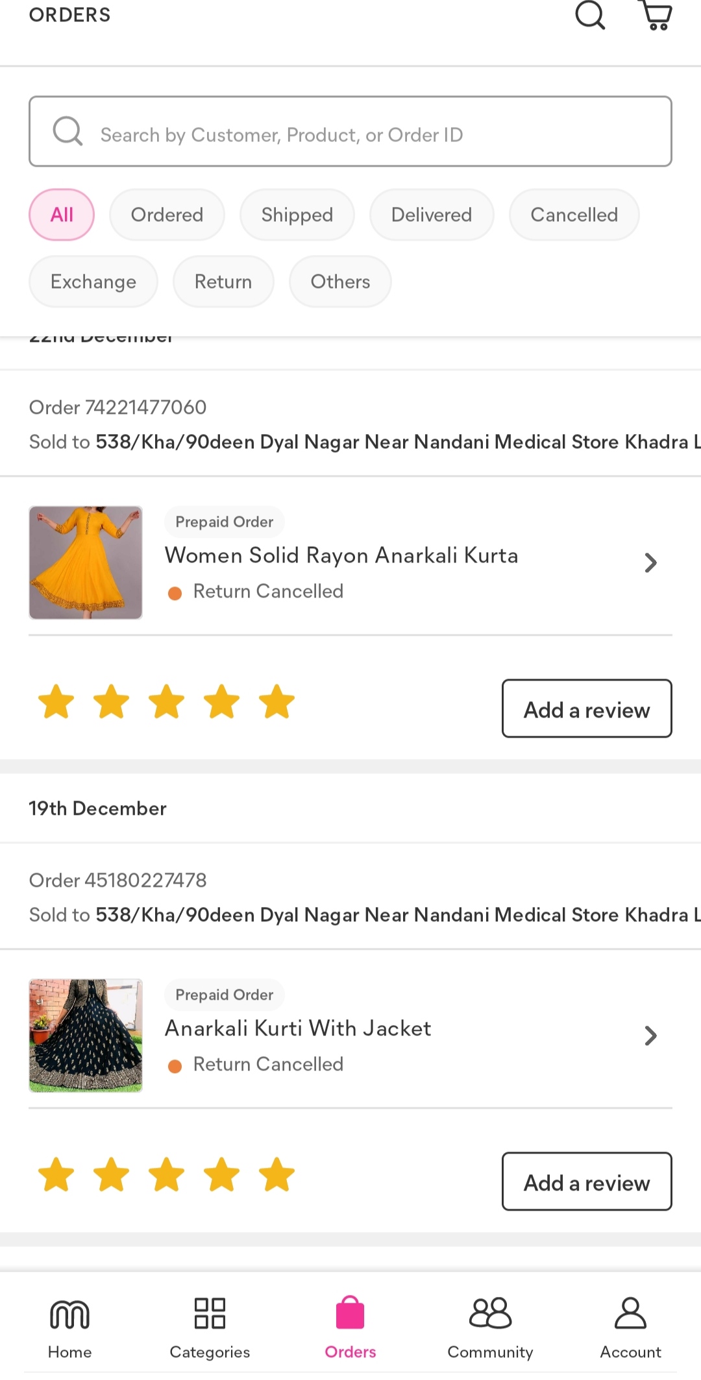Screen dimensions: 701x1380
Task: Expand Anarkali Kurti With Jacket order details
Action: click(650, 1035)
